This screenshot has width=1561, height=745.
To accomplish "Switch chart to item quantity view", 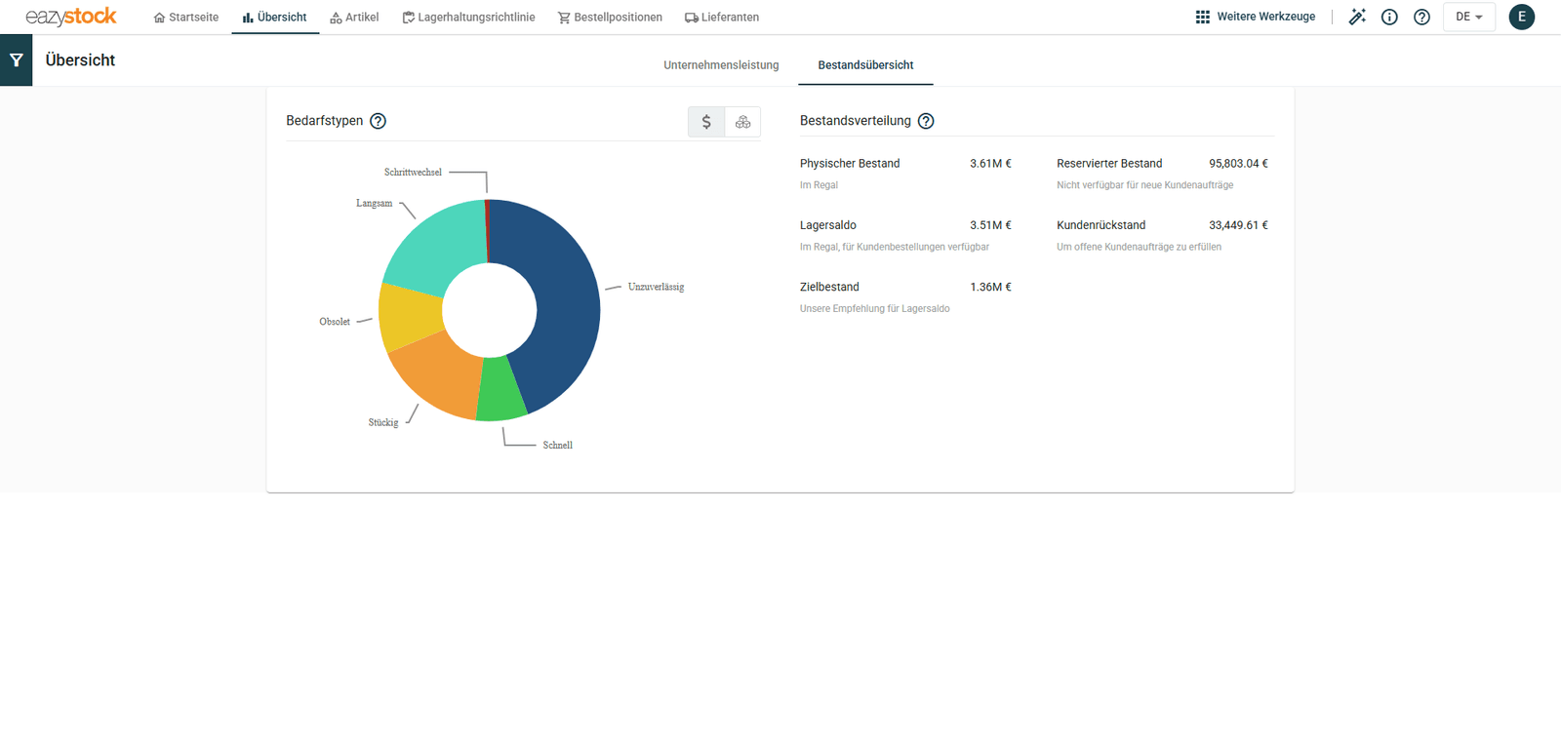I will tap(742, 122).
